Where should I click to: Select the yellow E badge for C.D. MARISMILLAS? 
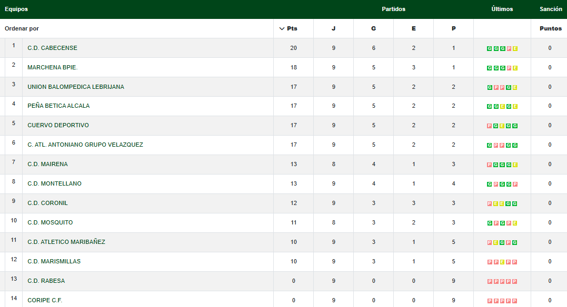click(502, 262)
